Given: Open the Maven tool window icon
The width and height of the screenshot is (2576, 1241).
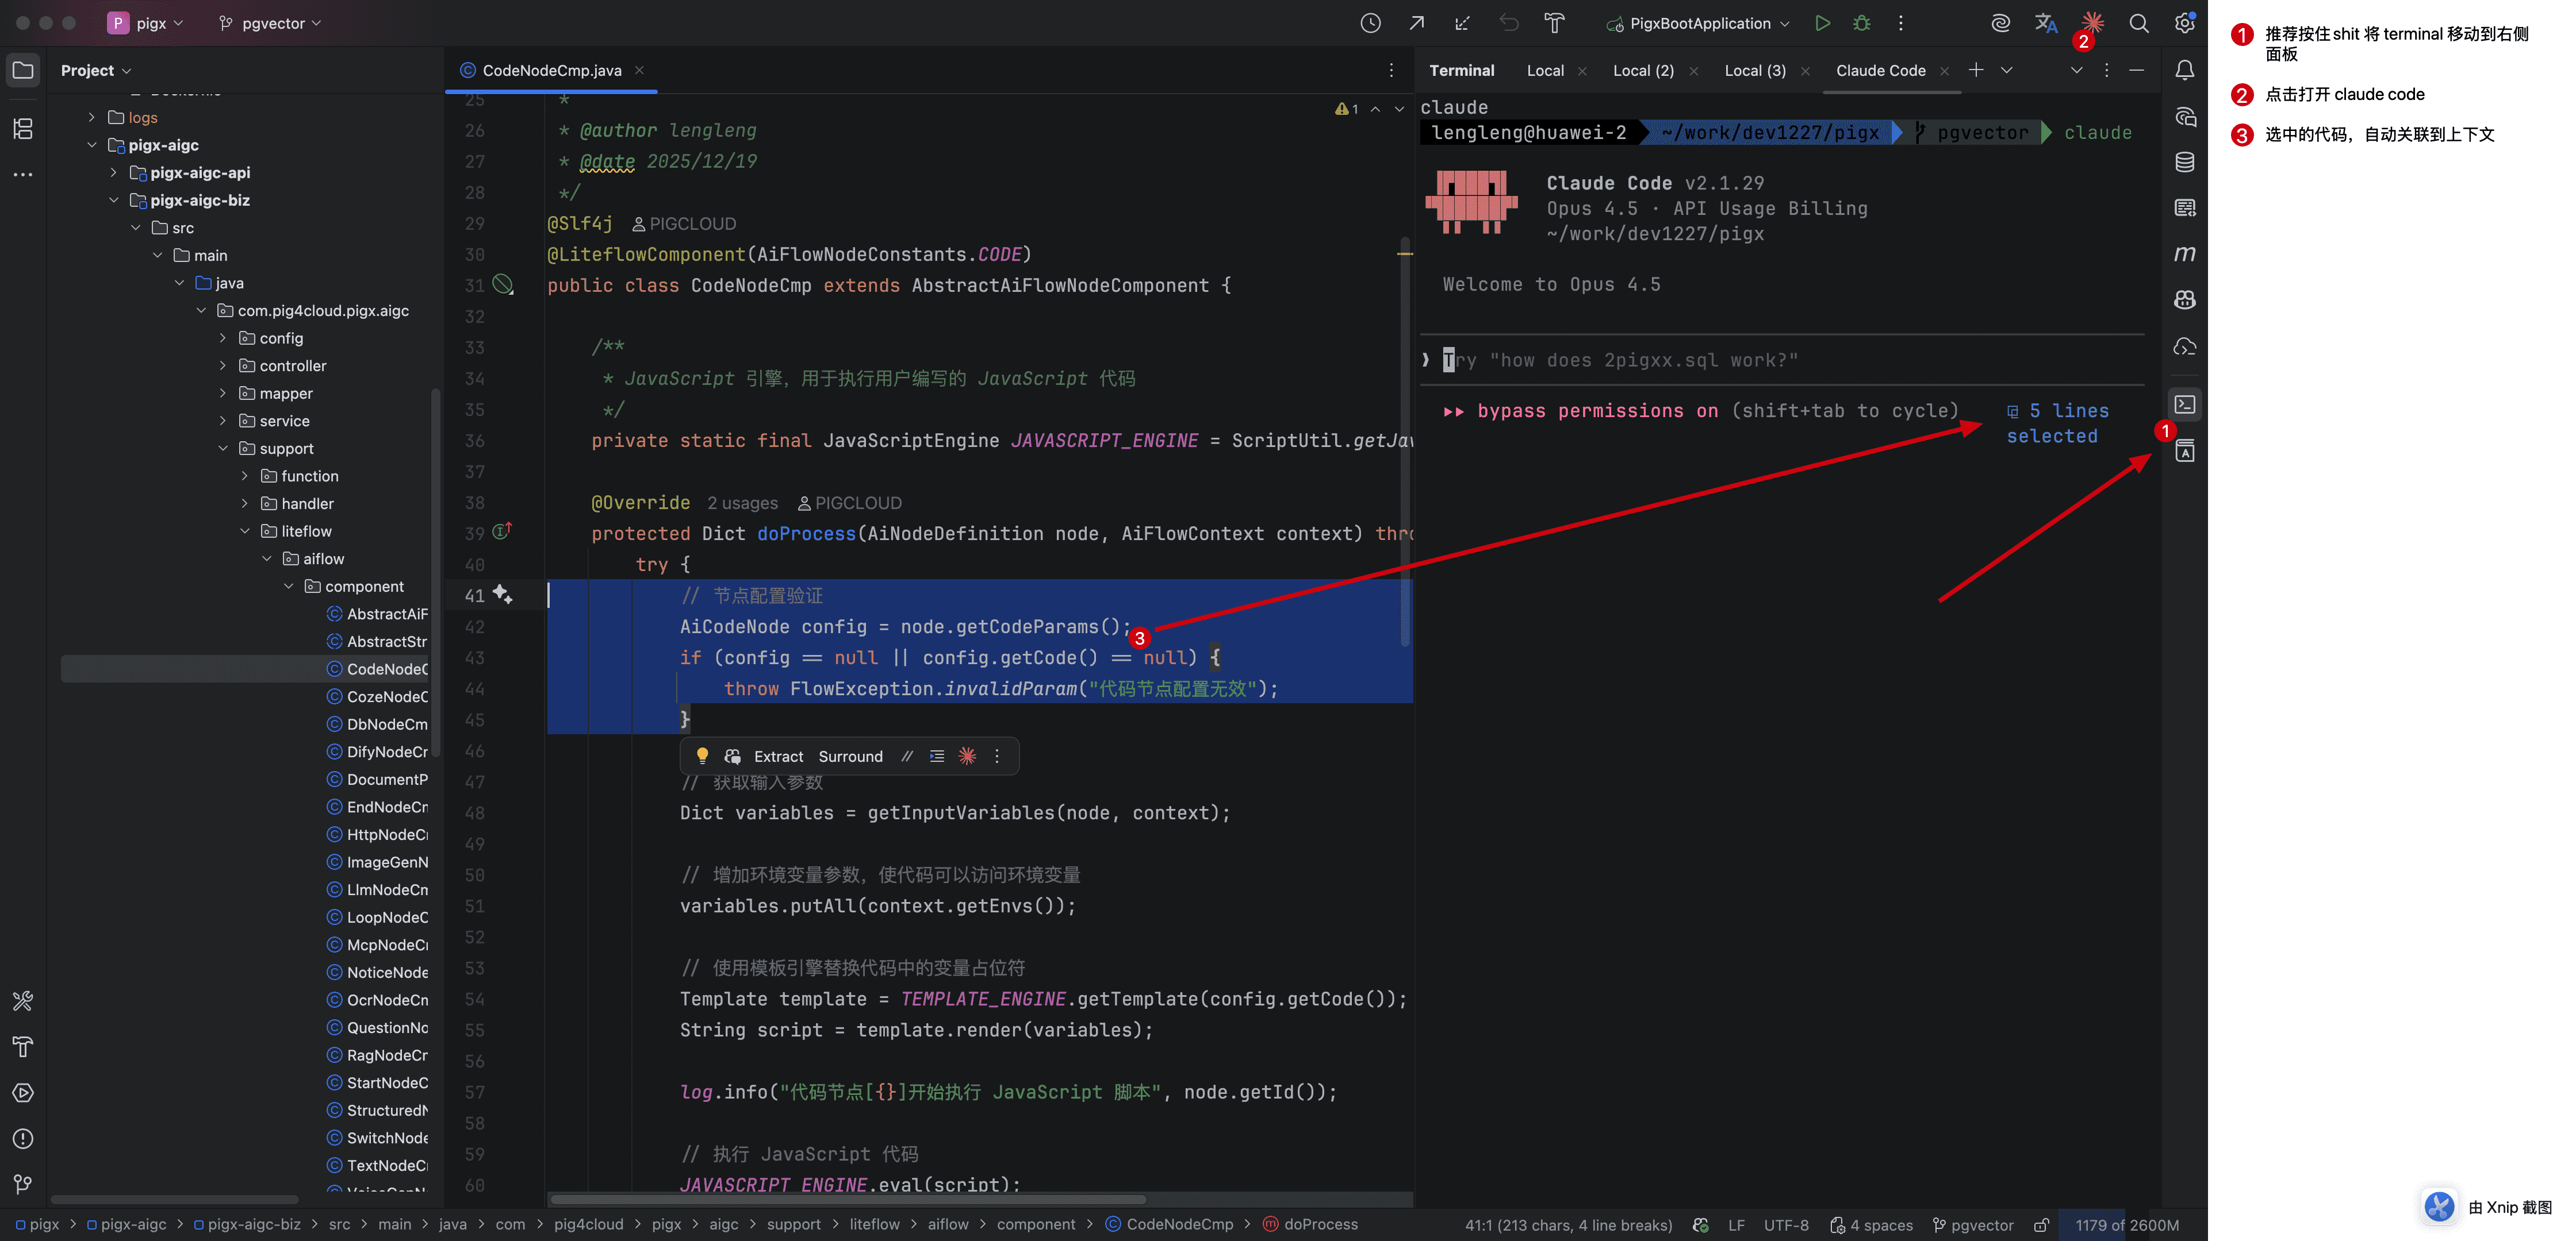Looking at the screenshot, I should pyautogui.click(x=2185, y=254).
